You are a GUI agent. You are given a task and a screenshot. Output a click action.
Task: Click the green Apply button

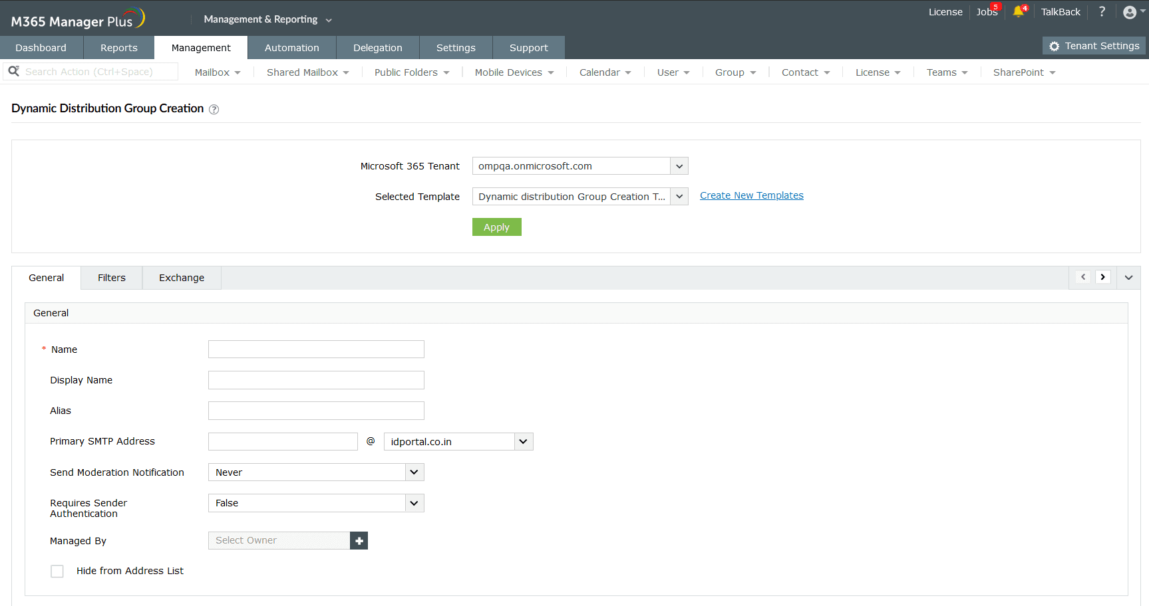pyautogui.click(x=497, y=227)
